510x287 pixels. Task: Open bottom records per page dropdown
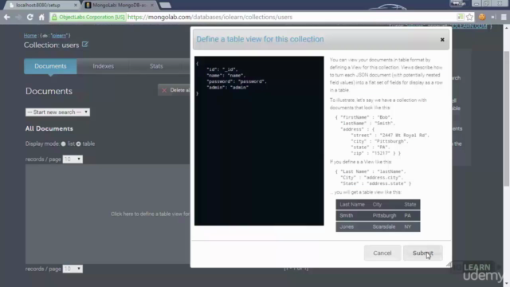point(73,269)
